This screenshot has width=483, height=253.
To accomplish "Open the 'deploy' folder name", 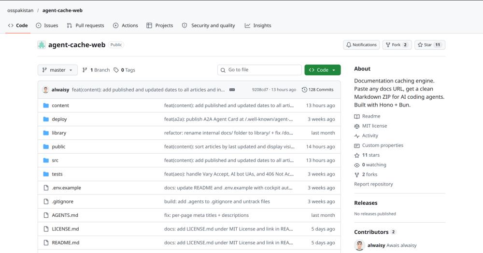I will 59,120.
